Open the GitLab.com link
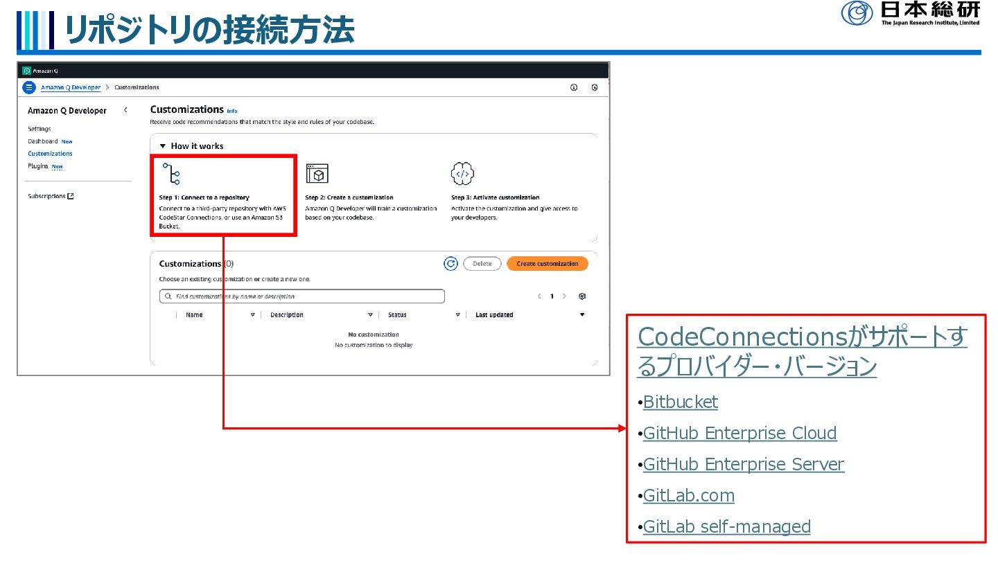The width and height of the screenshot is (998, 561). [689, 496]
